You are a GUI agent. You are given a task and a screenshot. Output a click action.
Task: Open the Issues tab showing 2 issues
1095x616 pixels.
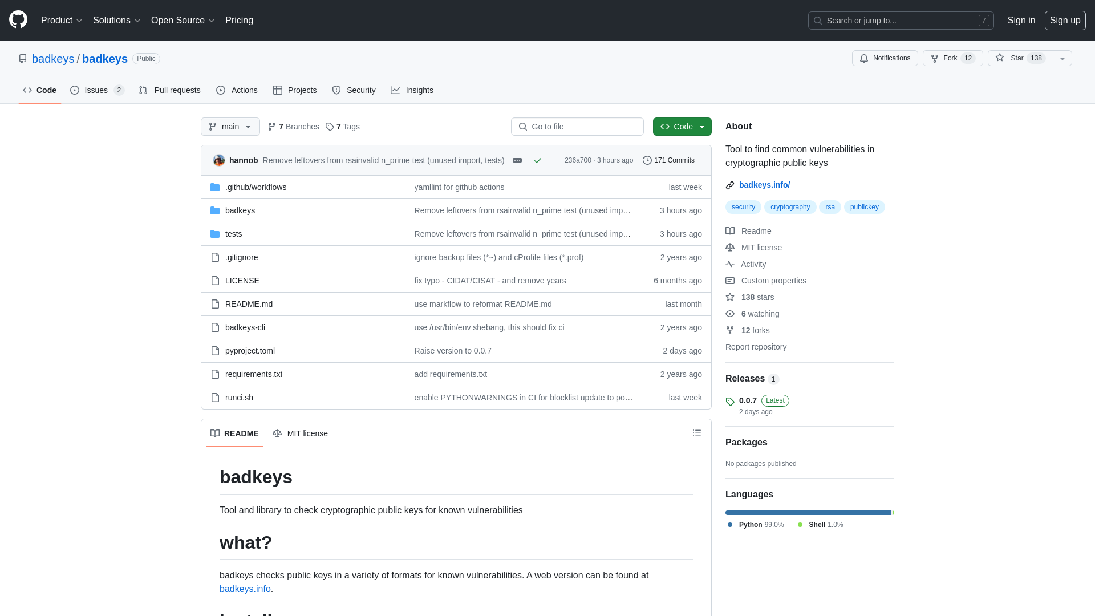click(x=96, y=90)
